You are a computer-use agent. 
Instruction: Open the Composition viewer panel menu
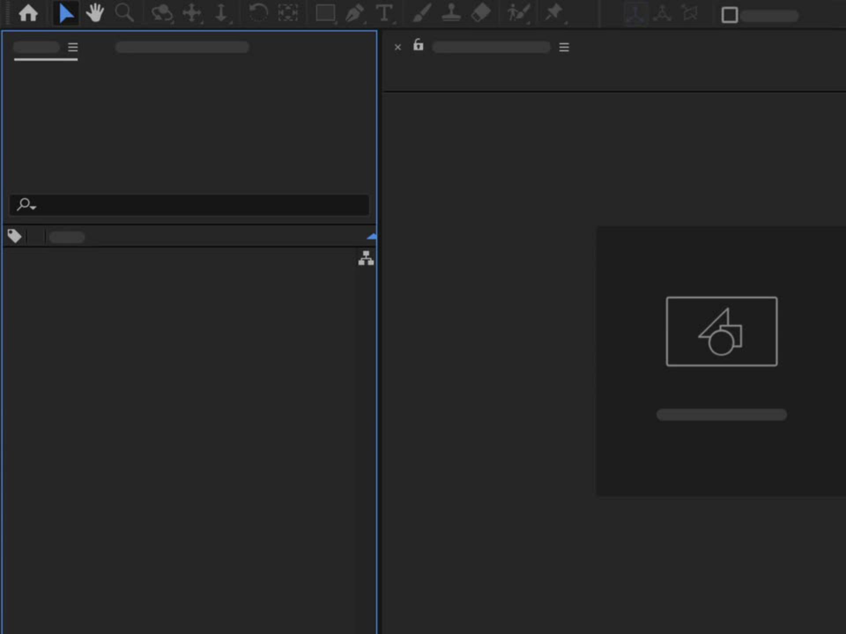pyautogui.click(x=564, y=47)
